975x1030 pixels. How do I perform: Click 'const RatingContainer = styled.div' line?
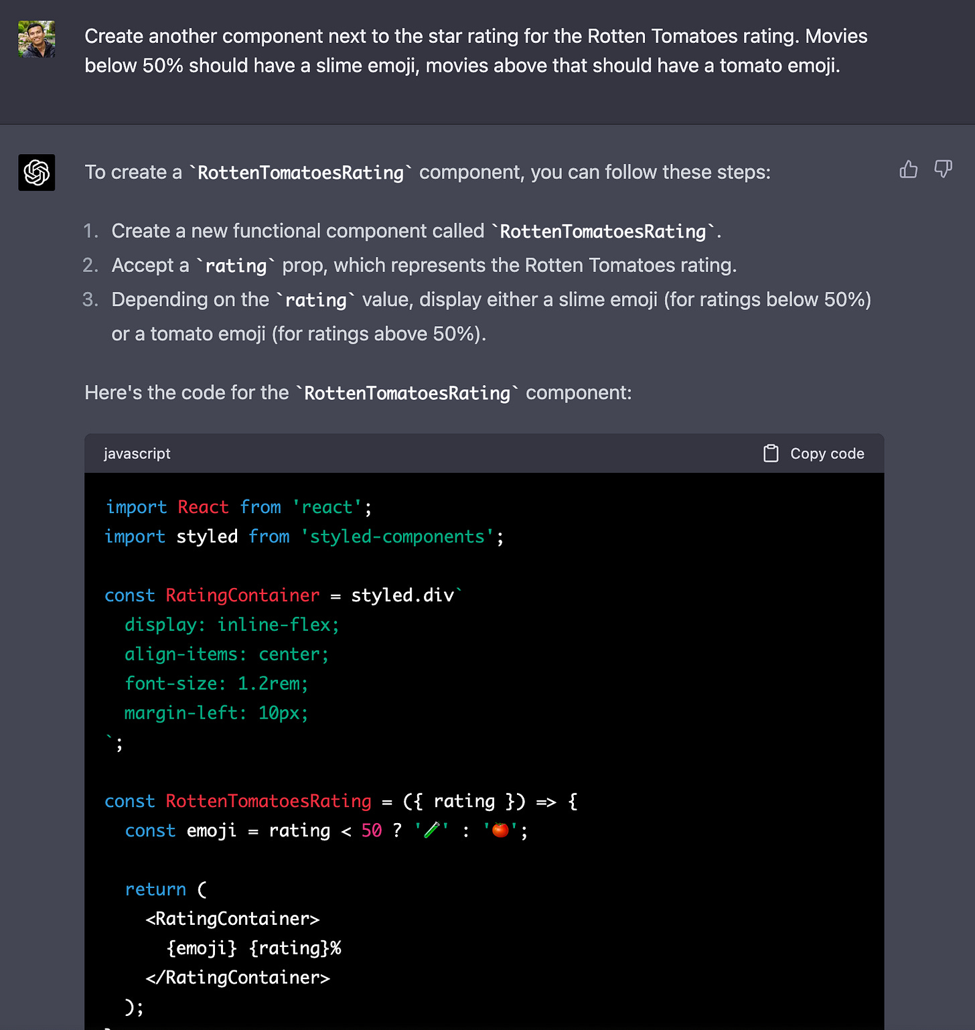coord(284,595)
